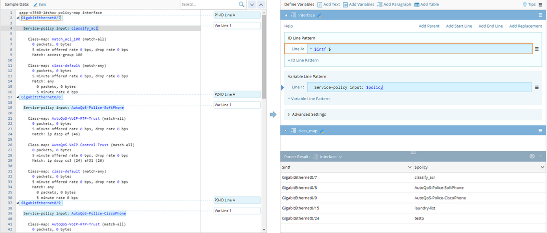Select the GigabitEthernet0/24 result cell
This screenshot has width=547, height=233.
347,218
